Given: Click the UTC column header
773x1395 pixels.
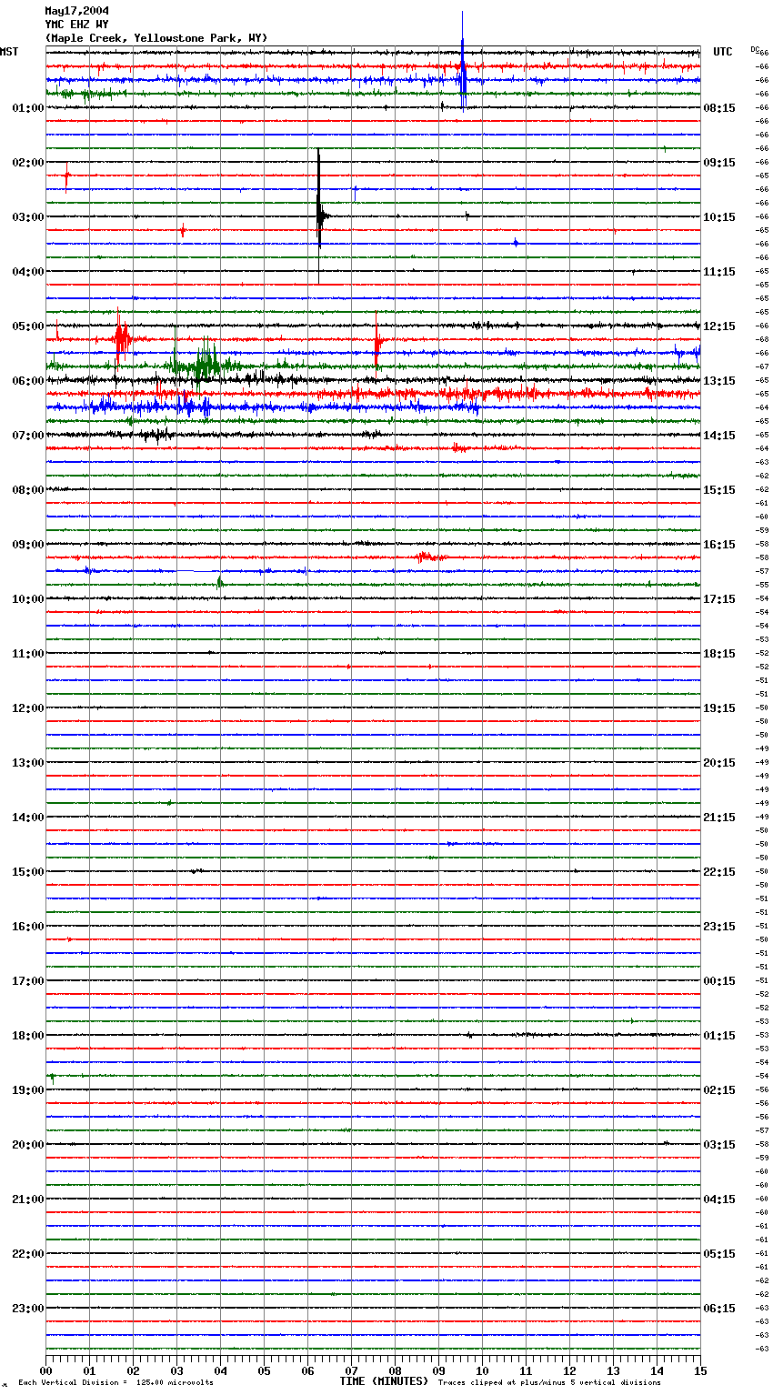Looking at the screenshot, I should [723, 52].
